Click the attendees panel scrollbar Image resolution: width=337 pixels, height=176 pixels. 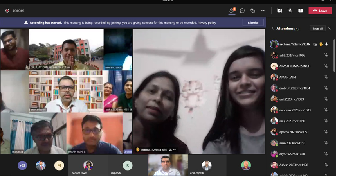[334, 55]
